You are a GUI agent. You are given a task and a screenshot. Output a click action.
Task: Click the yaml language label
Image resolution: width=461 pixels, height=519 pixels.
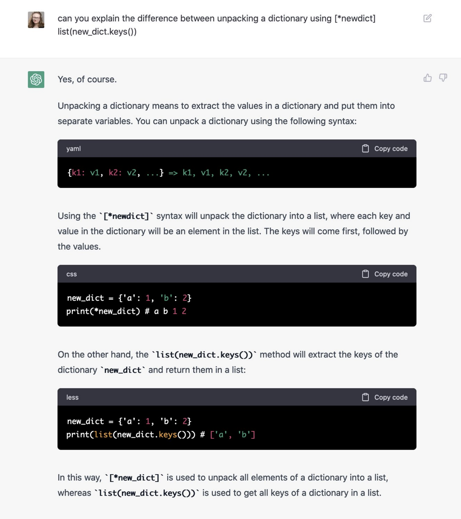[74, 149]
